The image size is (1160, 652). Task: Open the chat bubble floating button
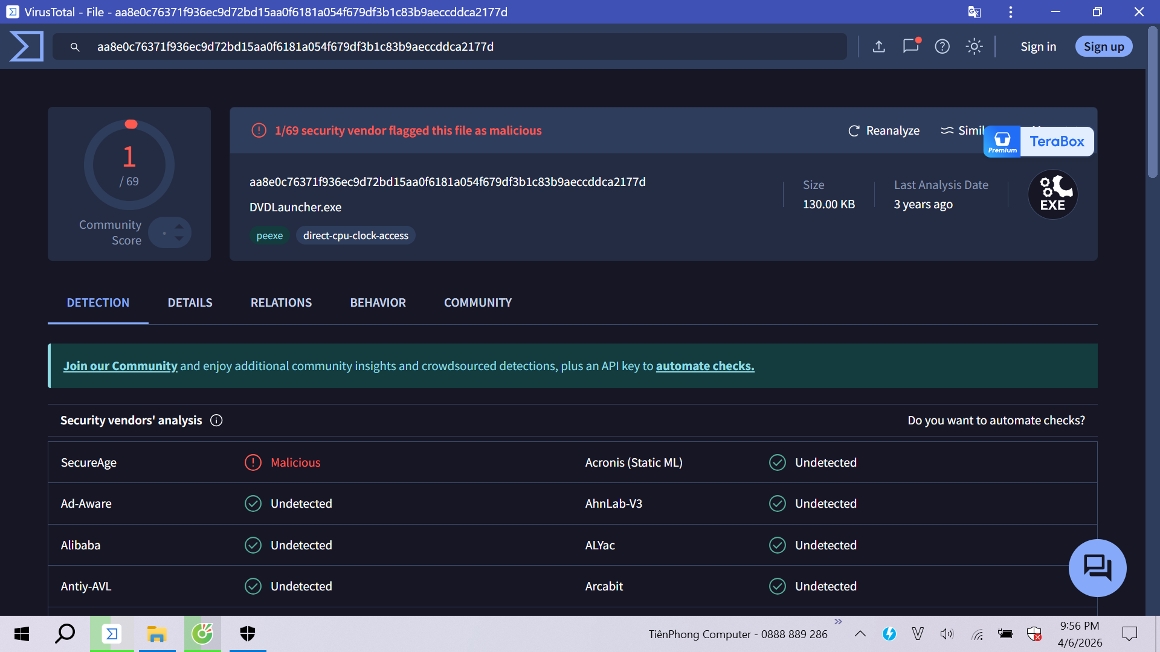[1098, 568]
